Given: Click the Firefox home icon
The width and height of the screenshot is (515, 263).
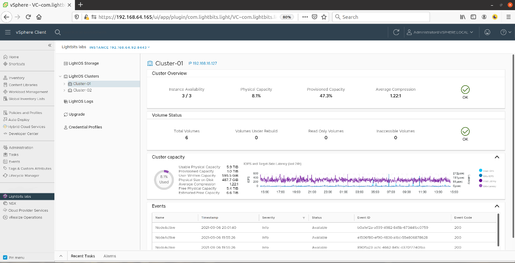Looking at the screenshot, I should coord(39,17).
